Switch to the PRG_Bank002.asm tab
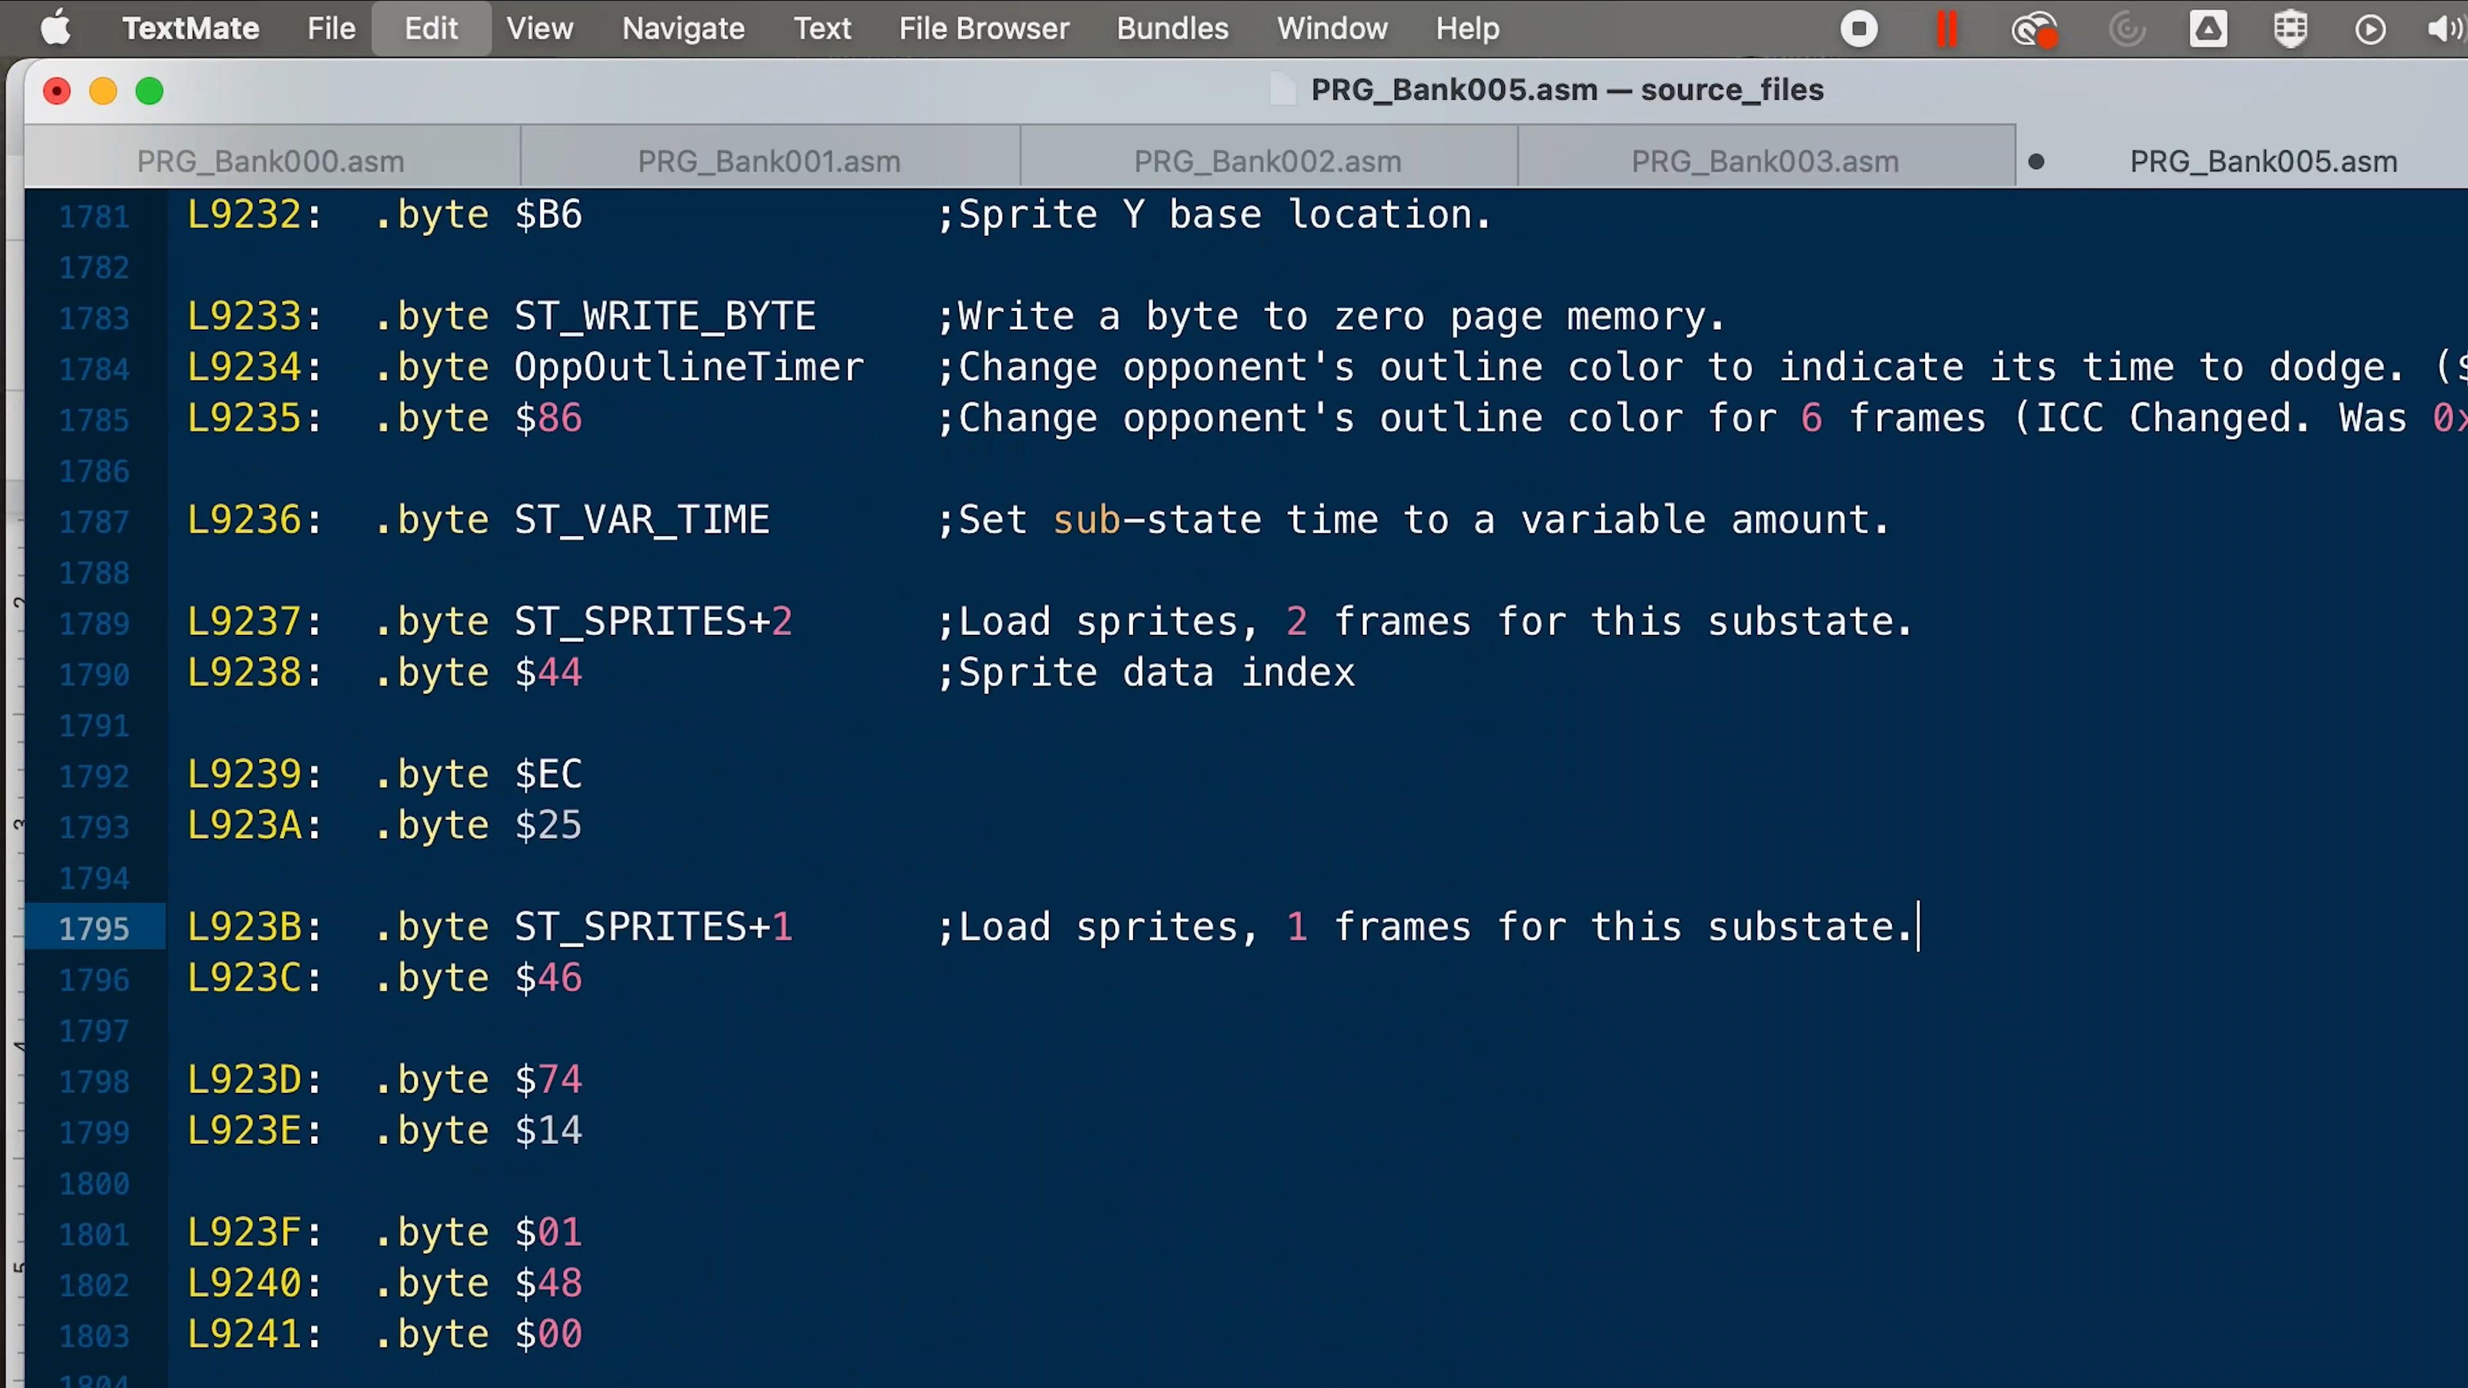This screenshot has height=1388, width=2468. click(x=1267, y=161)
